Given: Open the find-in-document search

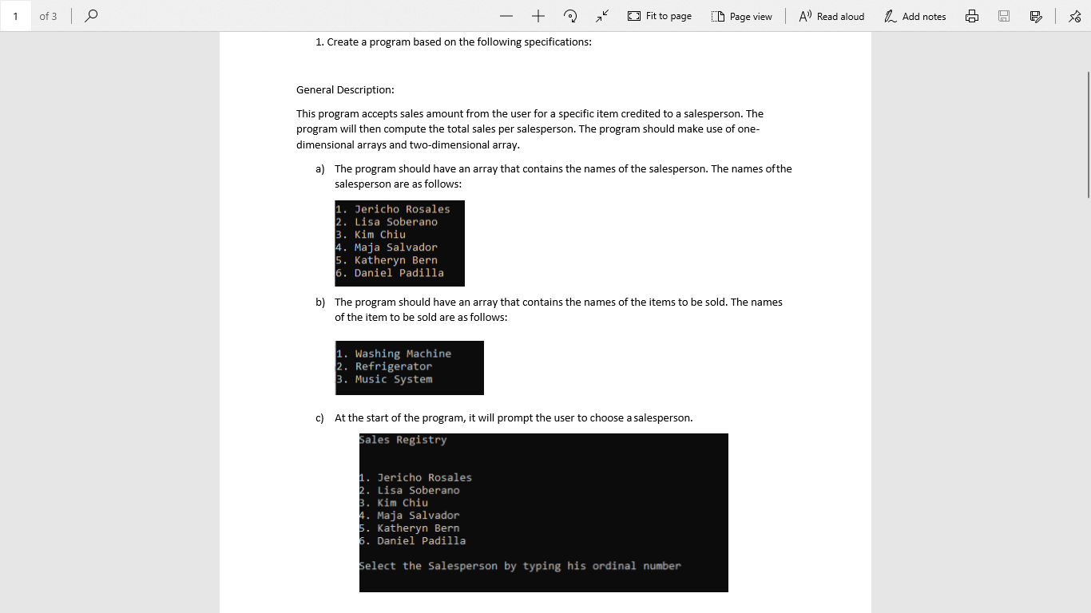Looking at the screenshot, I should 90,15.
